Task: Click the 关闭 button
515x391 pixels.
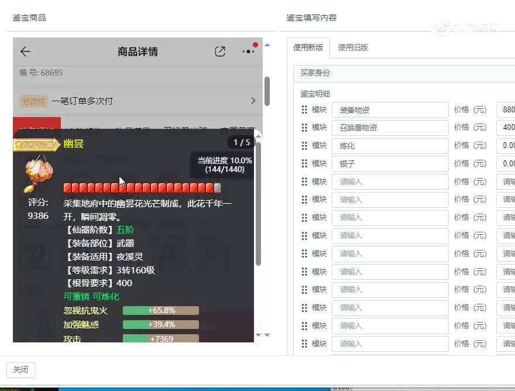Action: pos(20,370)
